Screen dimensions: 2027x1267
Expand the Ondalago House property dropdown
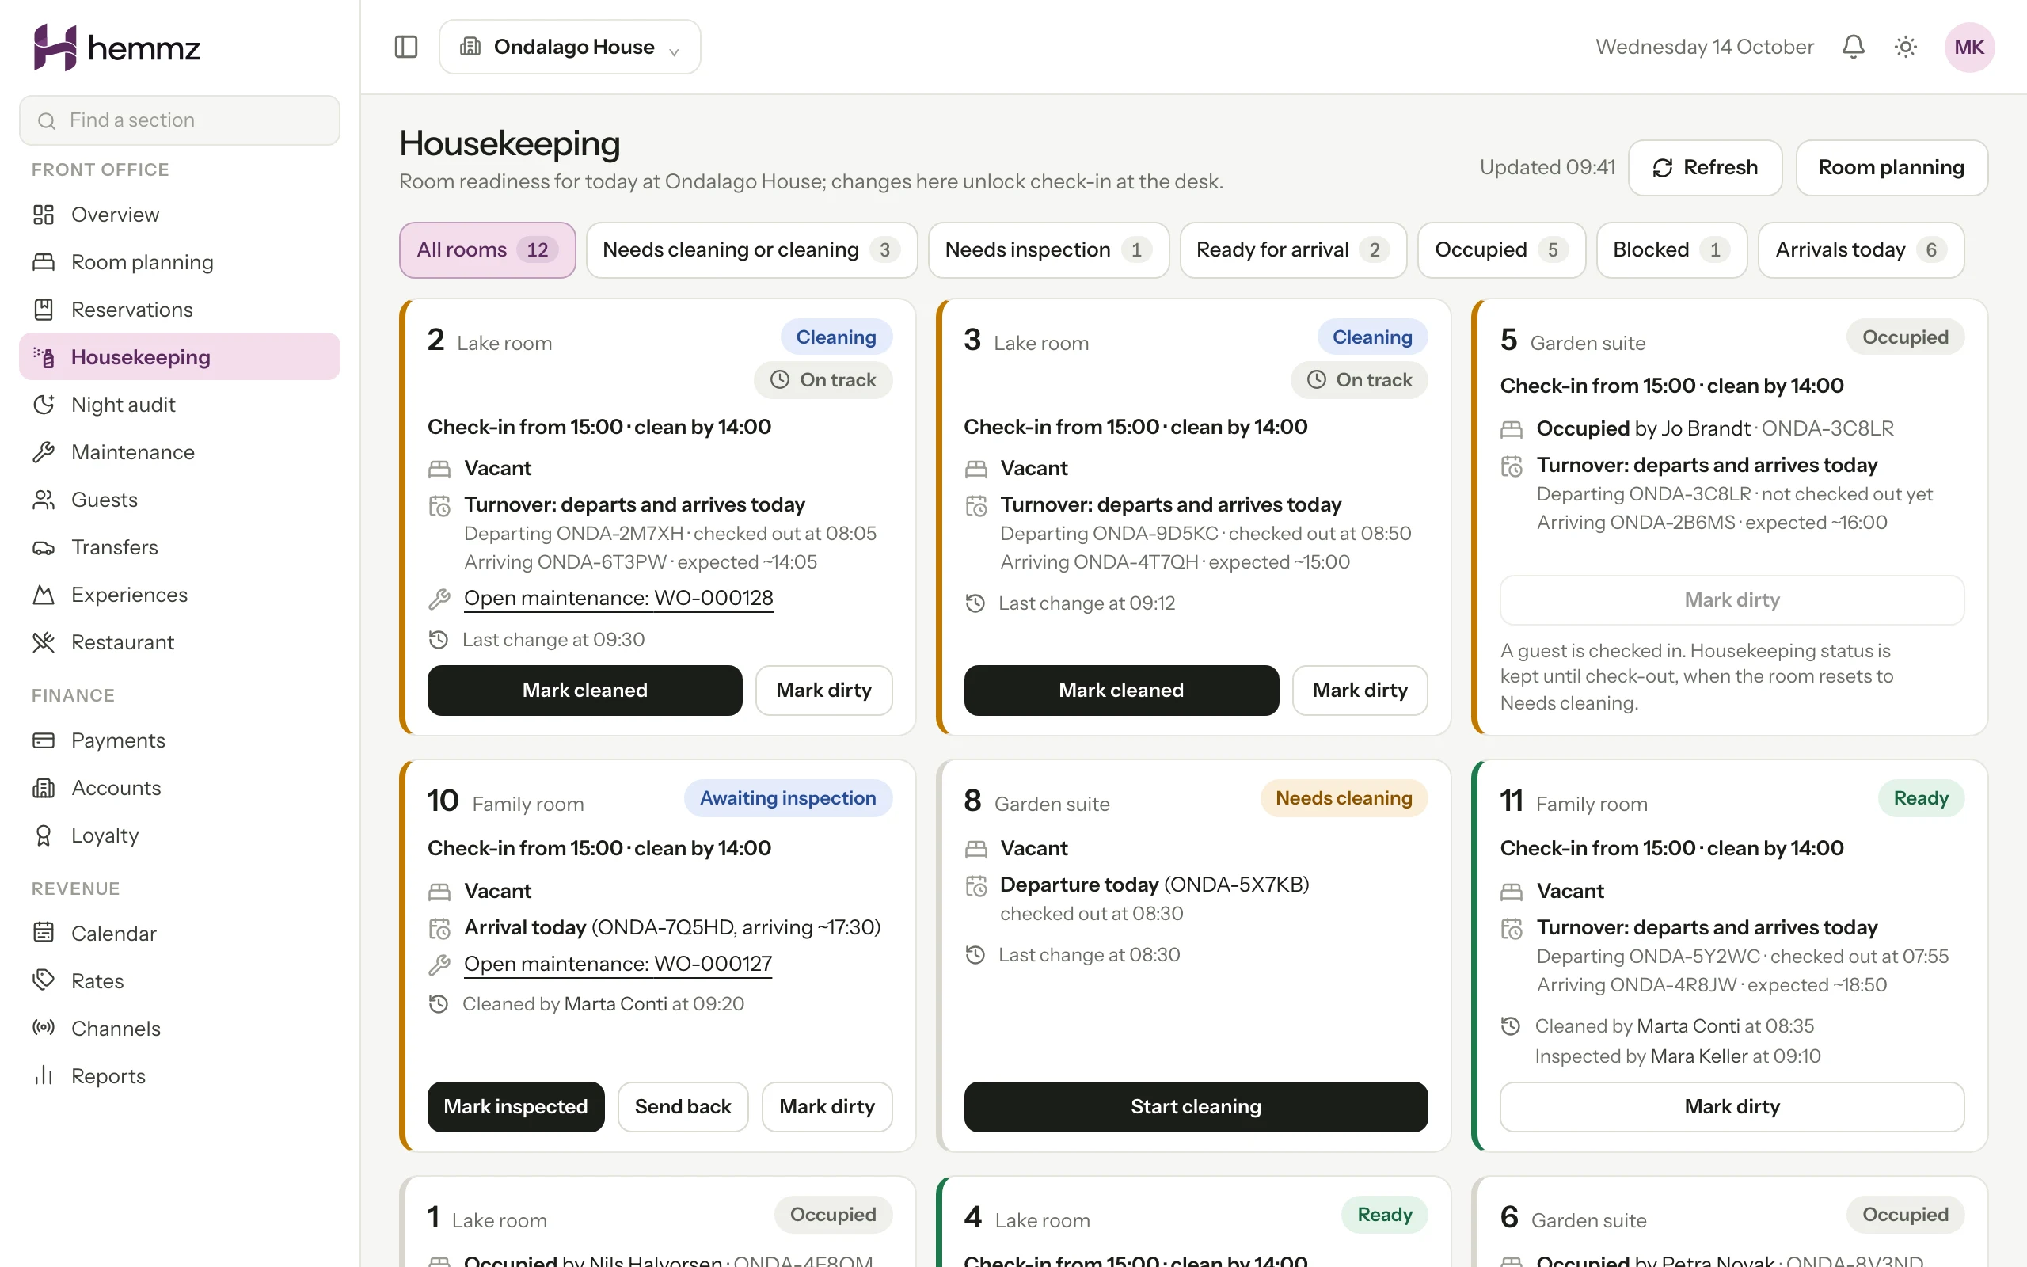[x=569, y=47]
